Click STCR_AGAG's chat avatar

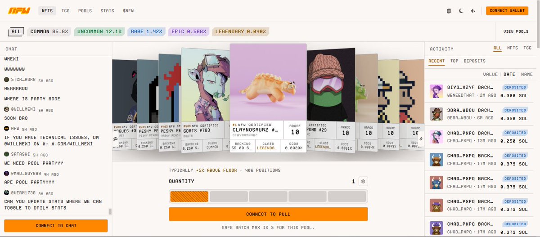(7, 80)
